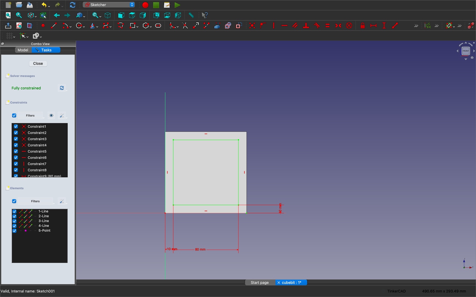Click the Undo arrow icon
This screenshot has height=297, width=476.
point(44,5)
